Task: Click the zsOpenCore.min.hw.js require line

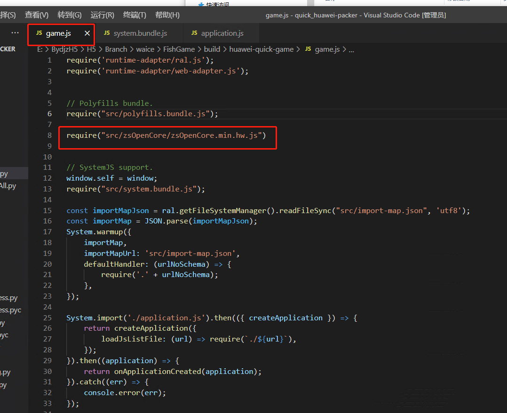Action: point(166,135)
